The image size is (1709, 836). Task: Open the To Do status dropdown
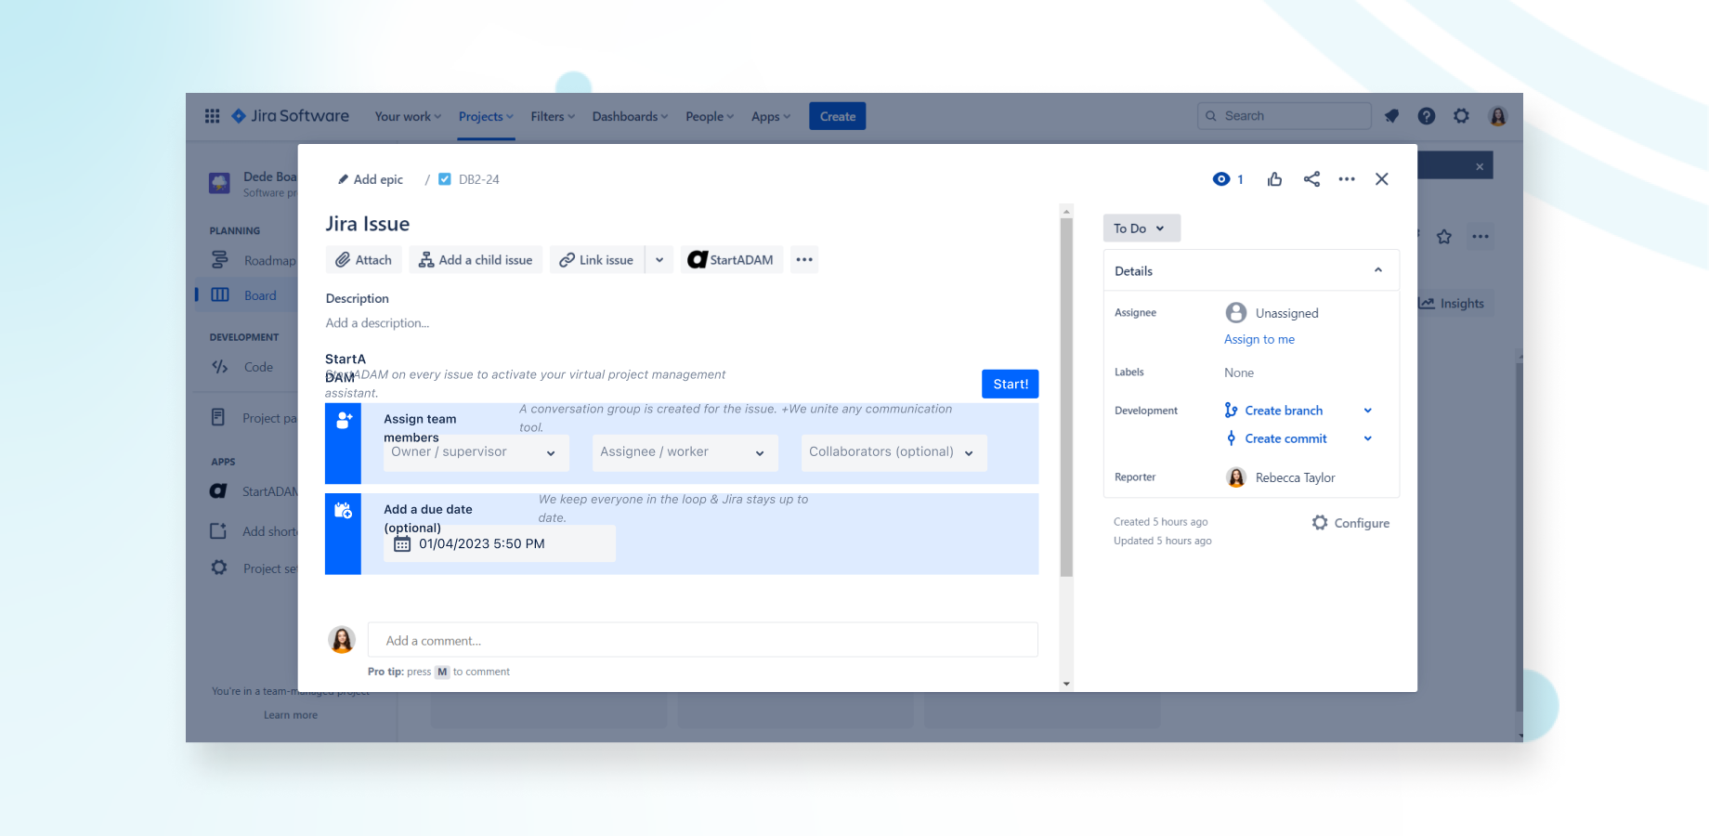tap(1142, 229)
